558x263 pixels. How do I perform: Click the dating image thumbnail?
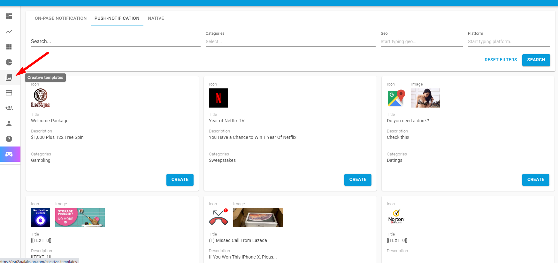coord(425,98)
